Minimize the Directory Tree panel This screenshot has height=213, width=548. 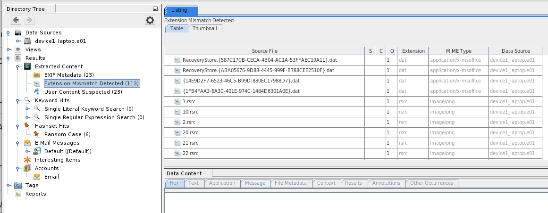155,9
